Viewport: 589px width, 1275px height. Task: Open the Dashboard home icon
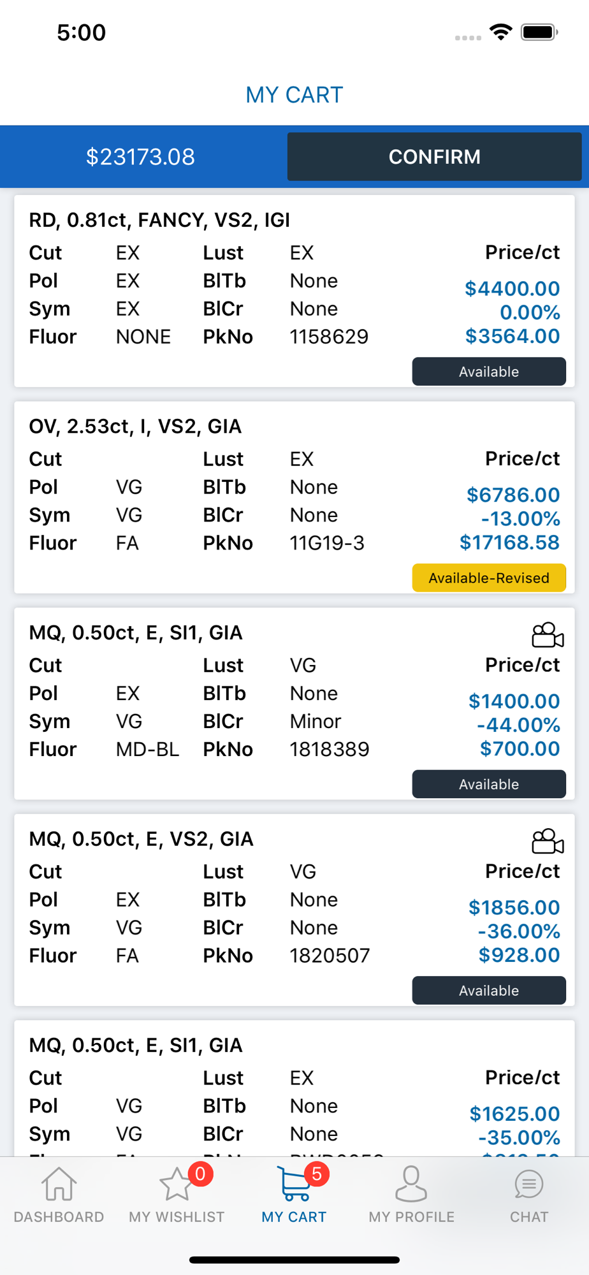[59, 1184]
